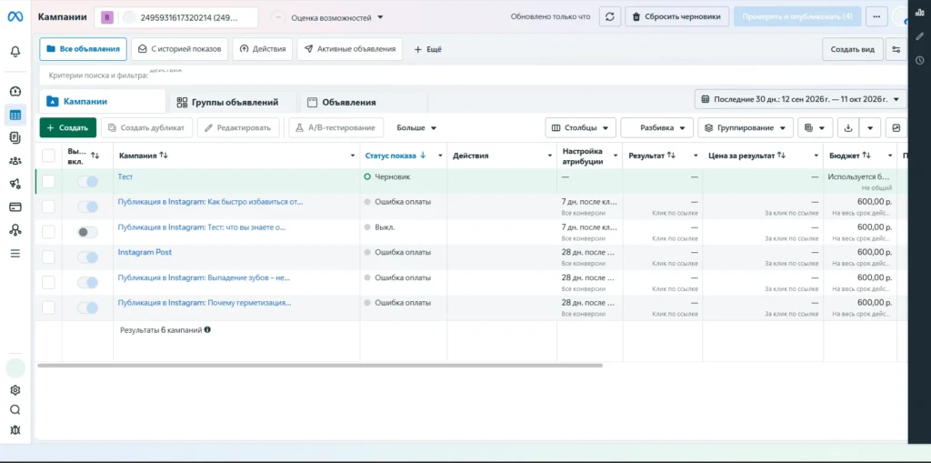Click the pencil edit icon in right panel
Screen dimensions: 931x463
coord(920,36)
